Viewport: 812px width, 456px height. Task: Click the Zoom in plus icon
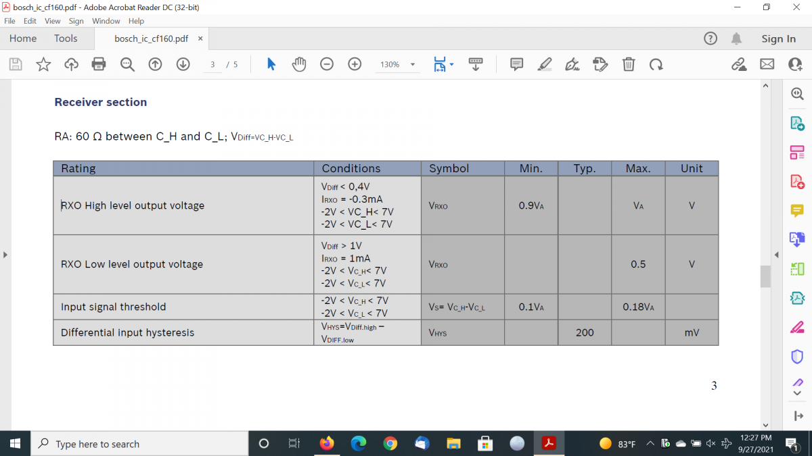(x=355, y=64)
